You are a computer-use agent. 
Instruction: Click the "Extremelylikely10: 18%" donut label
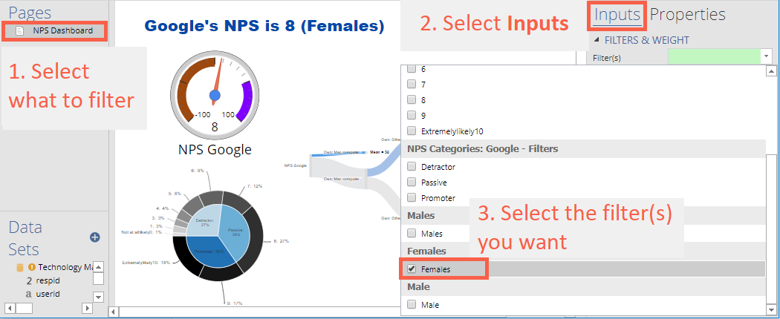point(146,263)
